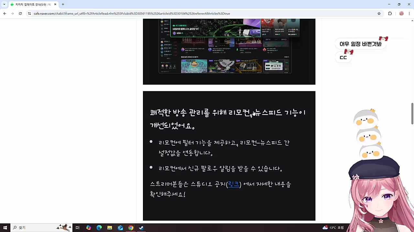Viewport: 414px width, 232px height.
Task: Open Steam from the taskbar
Action: pos(141,227)
